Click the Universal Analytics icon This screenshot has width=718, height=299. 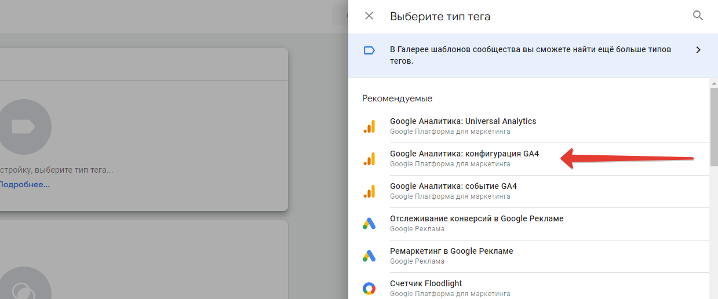(369, 126)
